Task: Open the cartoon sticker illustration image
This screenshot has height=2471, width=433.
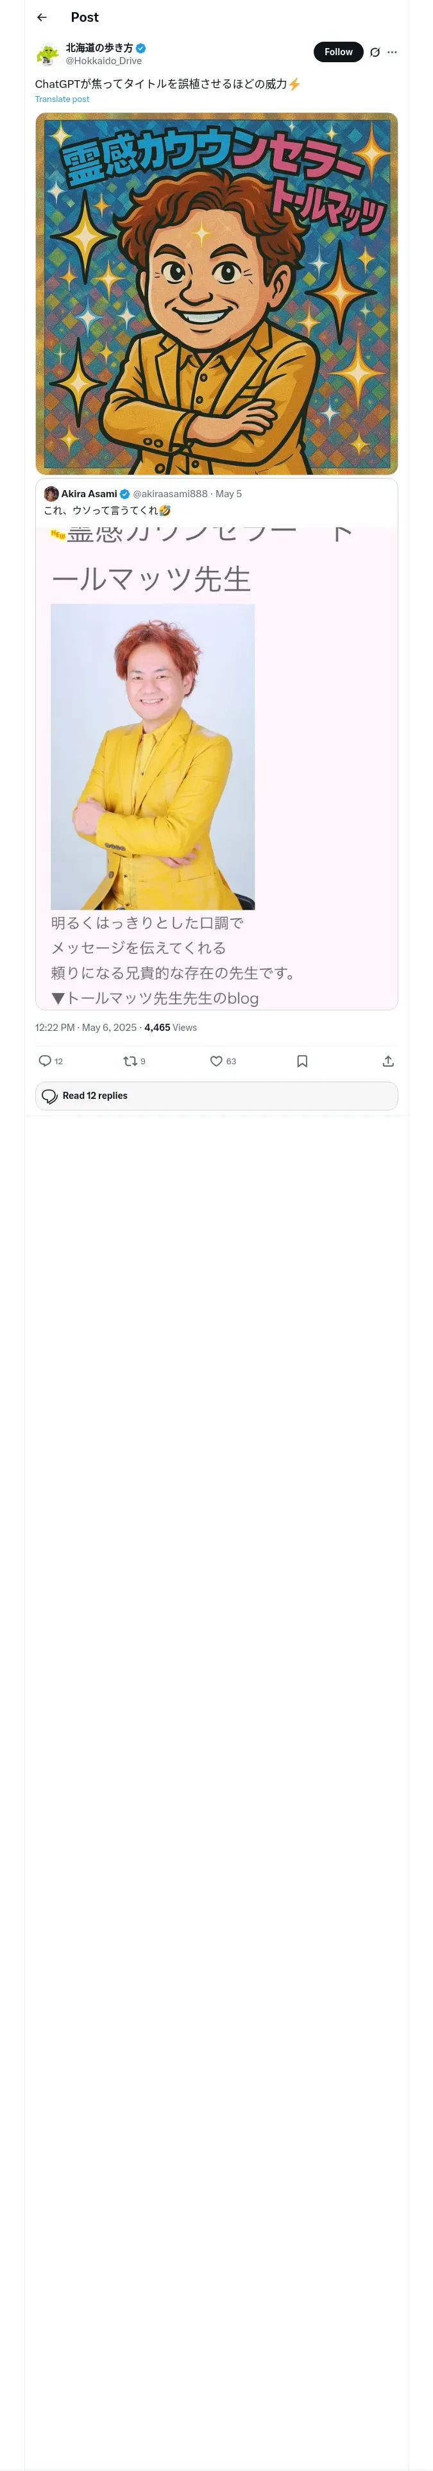Action: coord(216,294)
